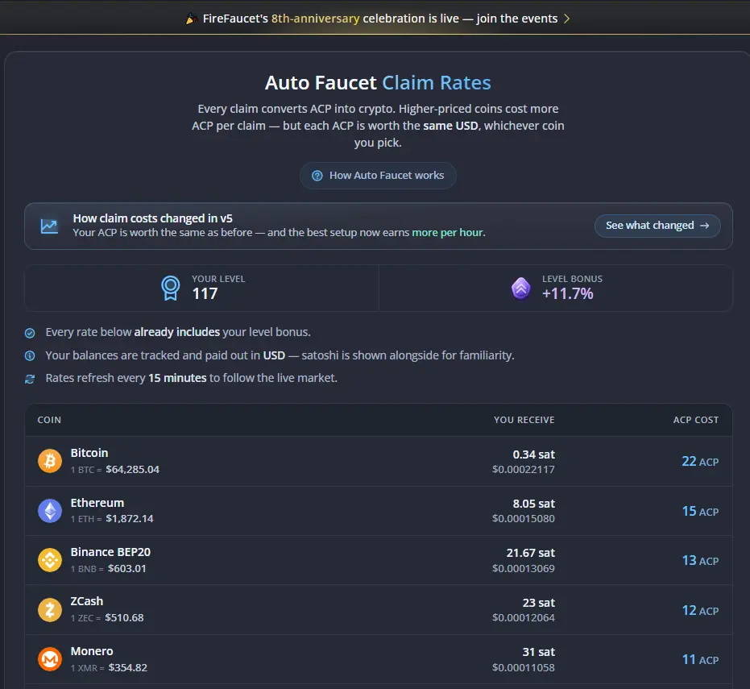Click the 15 ACP cost value

[700, 511]
